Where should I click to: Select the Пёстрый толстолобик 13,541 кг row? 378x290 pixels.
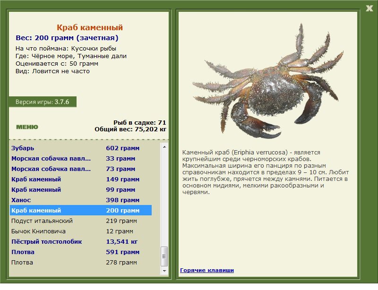pyautogui.click(x=81, y=241)
